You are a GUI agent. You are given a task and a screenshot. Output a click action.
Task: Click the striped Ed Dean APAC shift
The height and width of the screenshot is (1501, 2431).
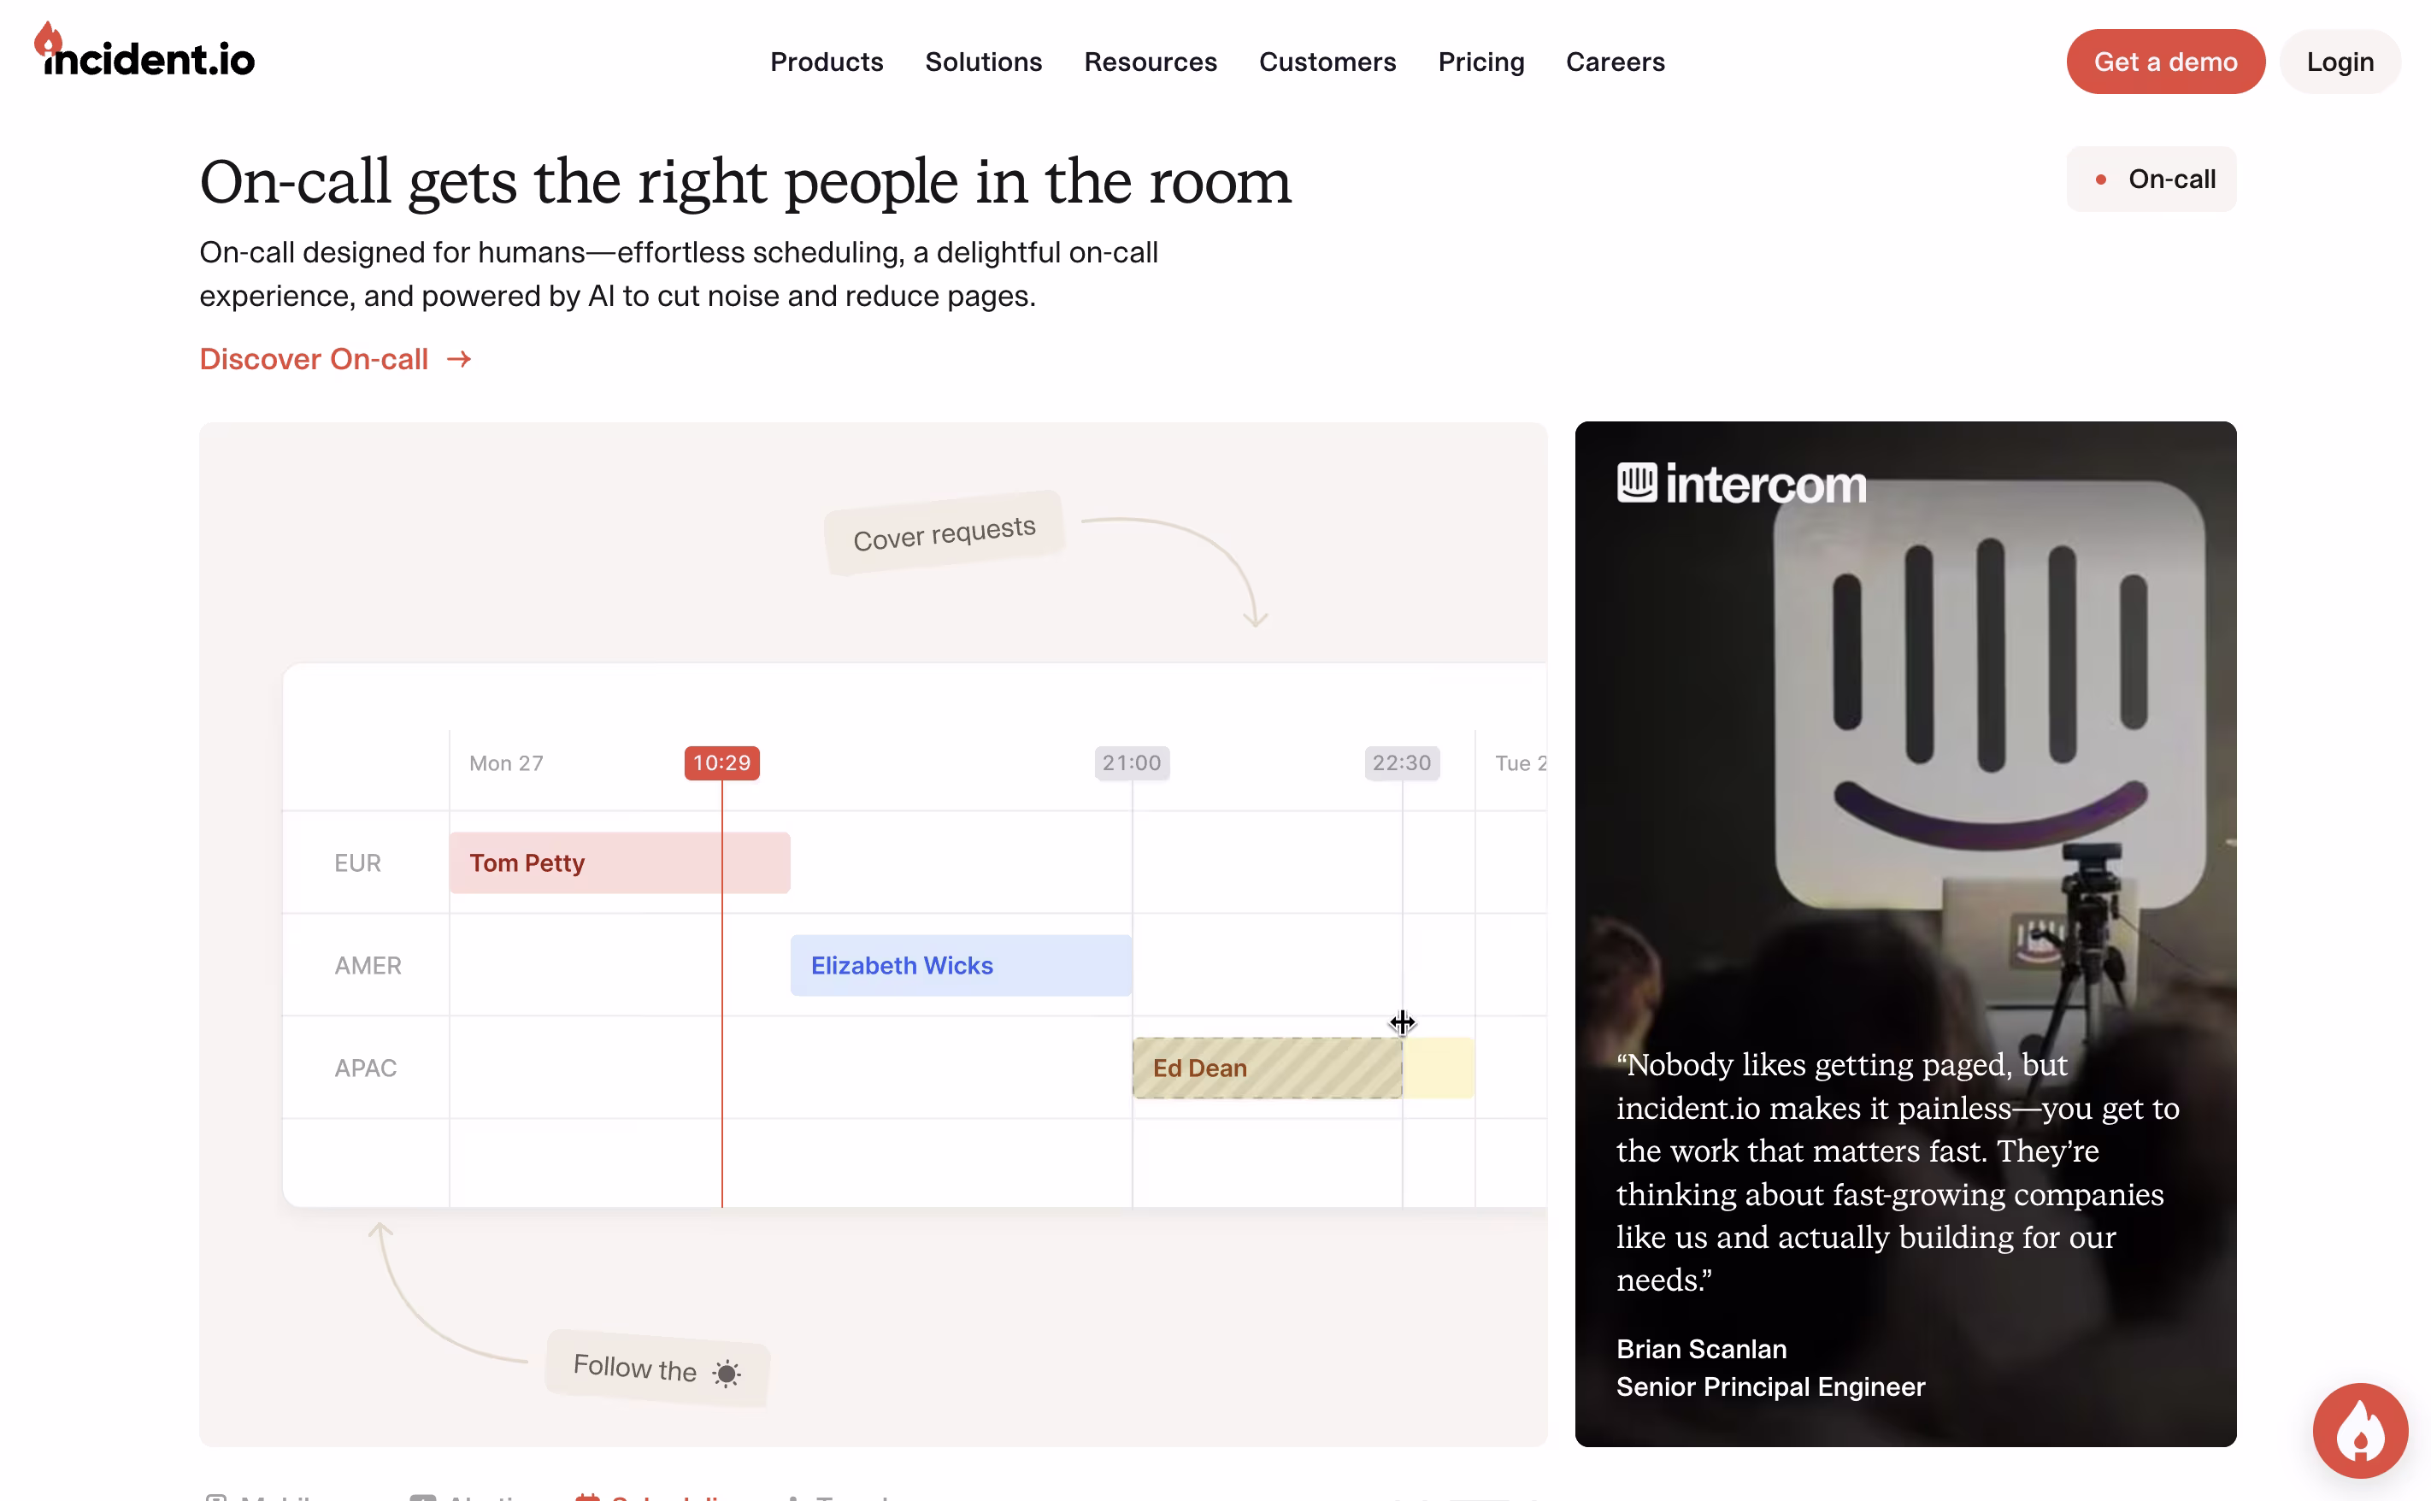[x=1266, y=1067]
